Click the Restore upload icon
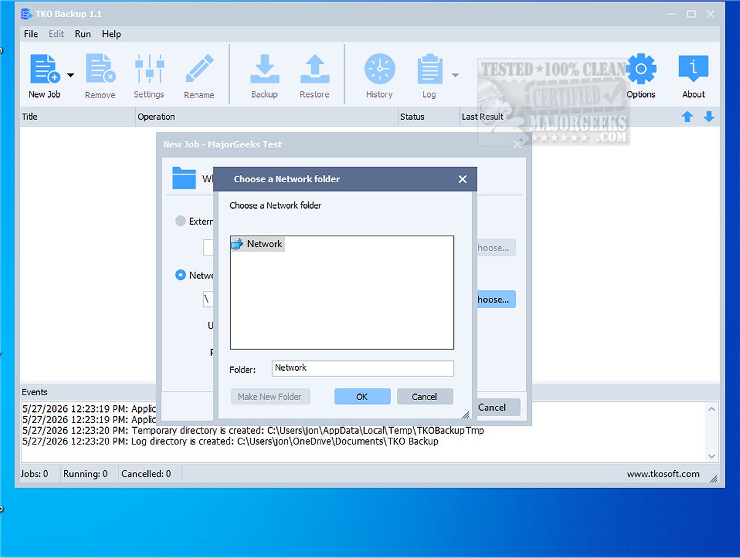740x558 pixels. tap(314, 69)
